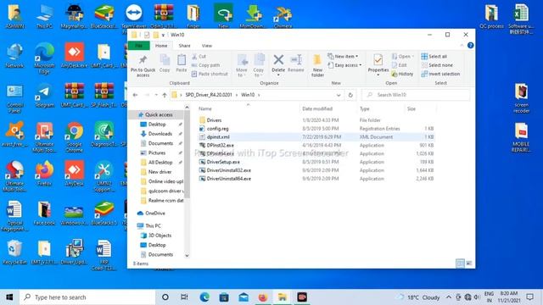
Task: Select Quick access in navigation pane
Action: 159,114
